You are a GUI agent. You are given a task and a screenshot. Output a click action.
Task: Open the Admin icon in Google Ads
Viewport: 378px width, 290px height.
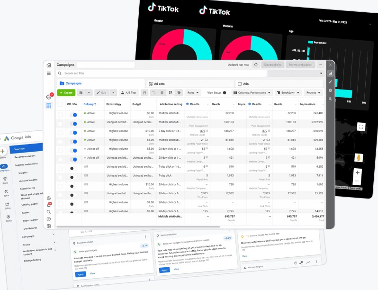click(x=8, y=217)
